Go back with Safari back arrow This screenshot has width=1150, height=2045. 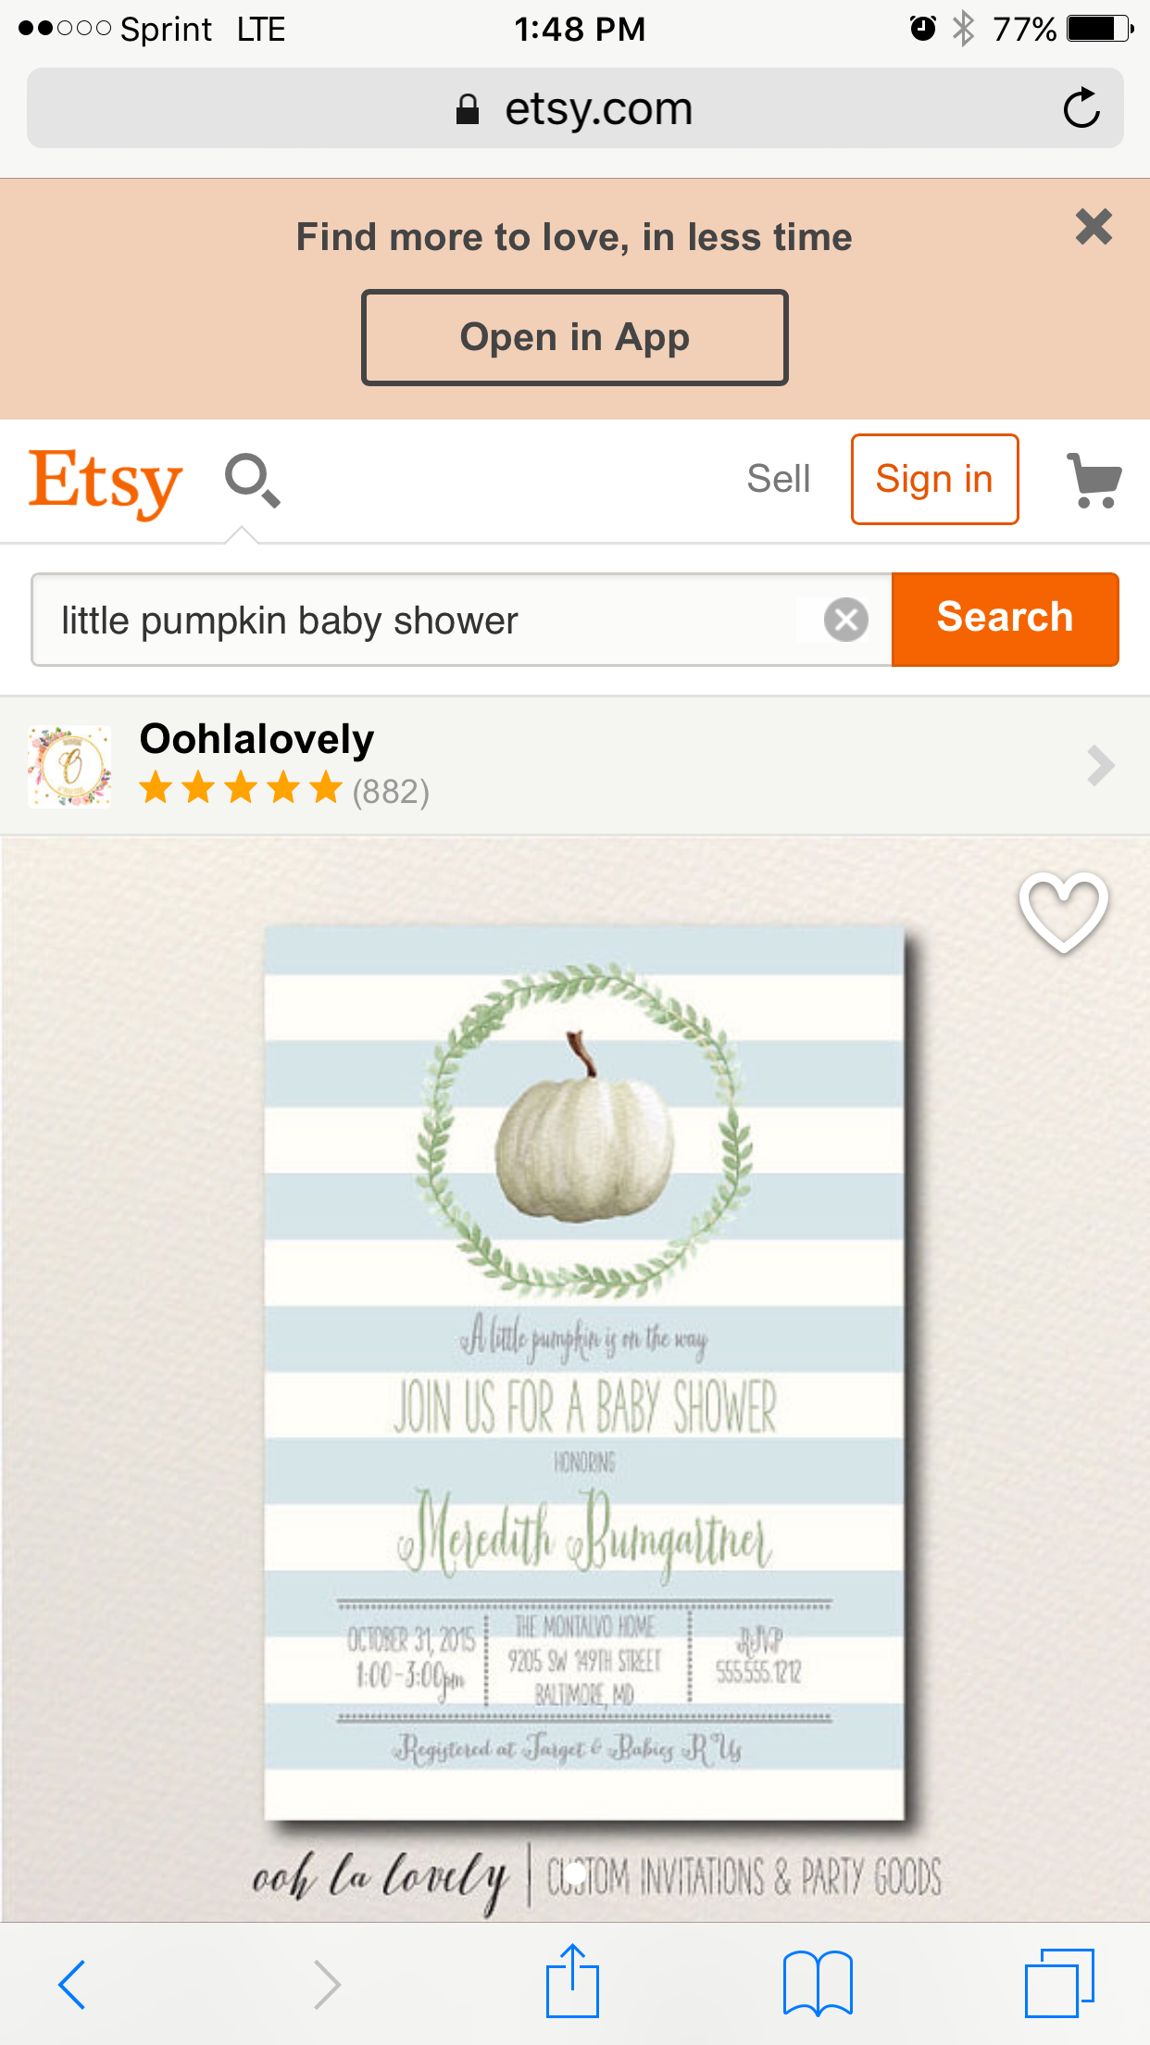(72, 1984)
